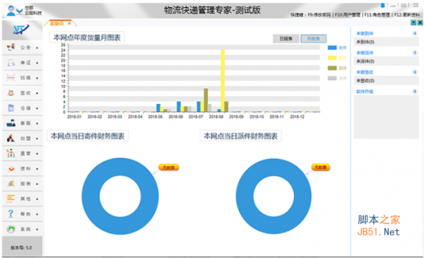424x258 pixels.
Task: Close the tab area with the blue X button
Action: [x=420, y=23]
